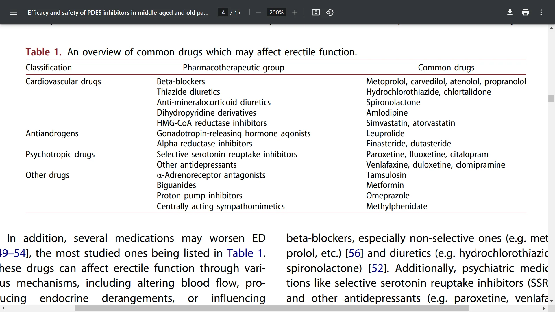Click the vertical scrollbar thumb
The width and height of the screenshot is (555, 312).
(551, 98)
